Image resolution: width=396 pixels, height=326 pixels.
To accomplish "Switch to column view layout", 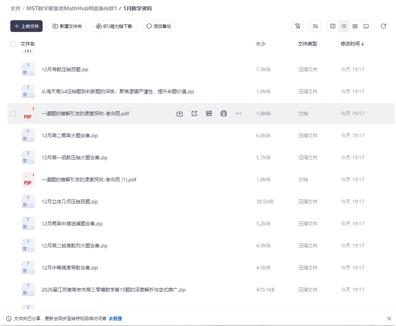I will tap(333, 26).
